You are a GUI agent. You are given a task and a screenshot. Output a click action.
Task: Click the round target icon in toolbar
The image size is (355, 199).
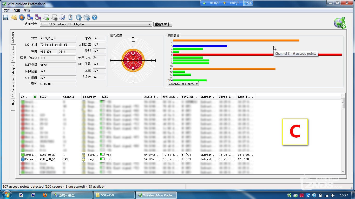[22, 17]
